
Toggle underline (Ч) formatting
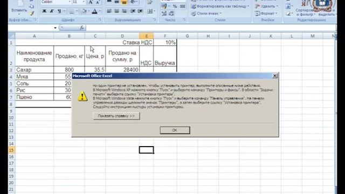point(59,11)
